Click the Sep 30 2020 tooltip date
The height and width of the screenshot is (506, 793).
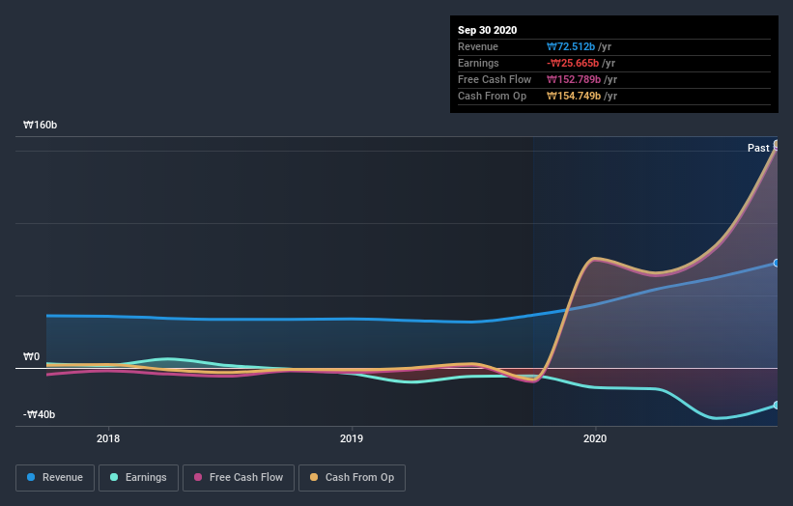pyautogui.click(x=487, y=30)
